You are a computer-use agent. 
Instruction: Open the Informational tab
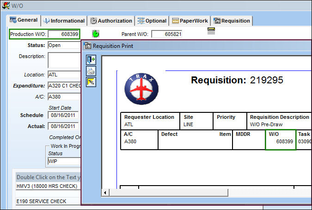[x=64, y=21]
